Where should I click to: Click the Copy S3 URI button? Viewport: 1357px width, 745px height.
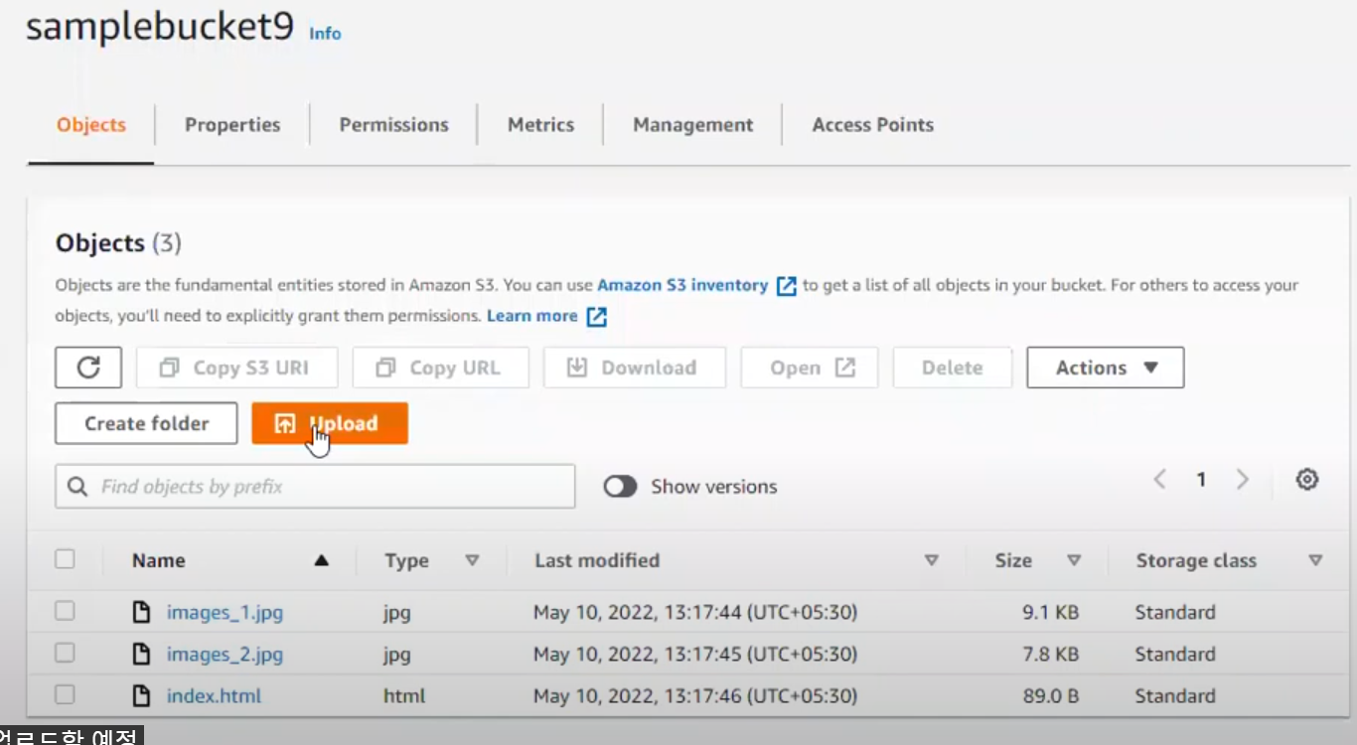pos(237,368)
